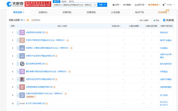This screenshot has height=111, width=178.
Task: Open the 合伙人类型 filter dropdown
Action: point(144,20)
